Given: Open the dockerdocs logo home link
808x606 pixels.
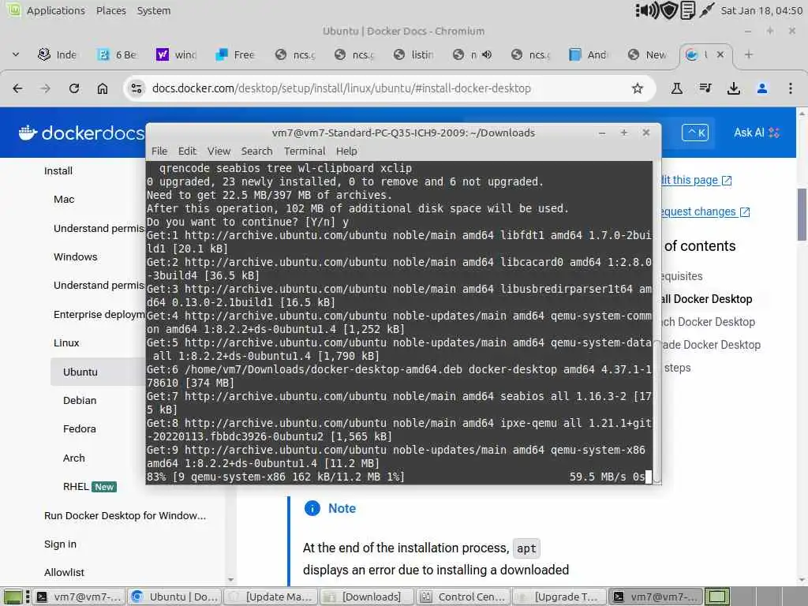Looking at the screenshot, I should [x=81, y=133].
